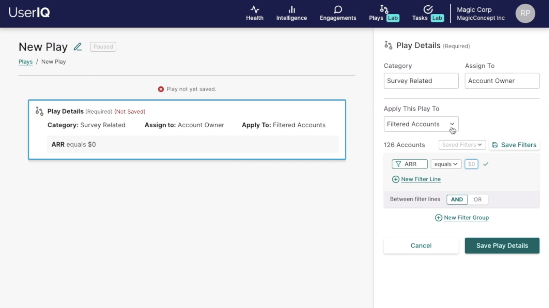Switch filter logic to OR
Screen dimensions: 549x308
pyautogui.click(x=478, y=199)
